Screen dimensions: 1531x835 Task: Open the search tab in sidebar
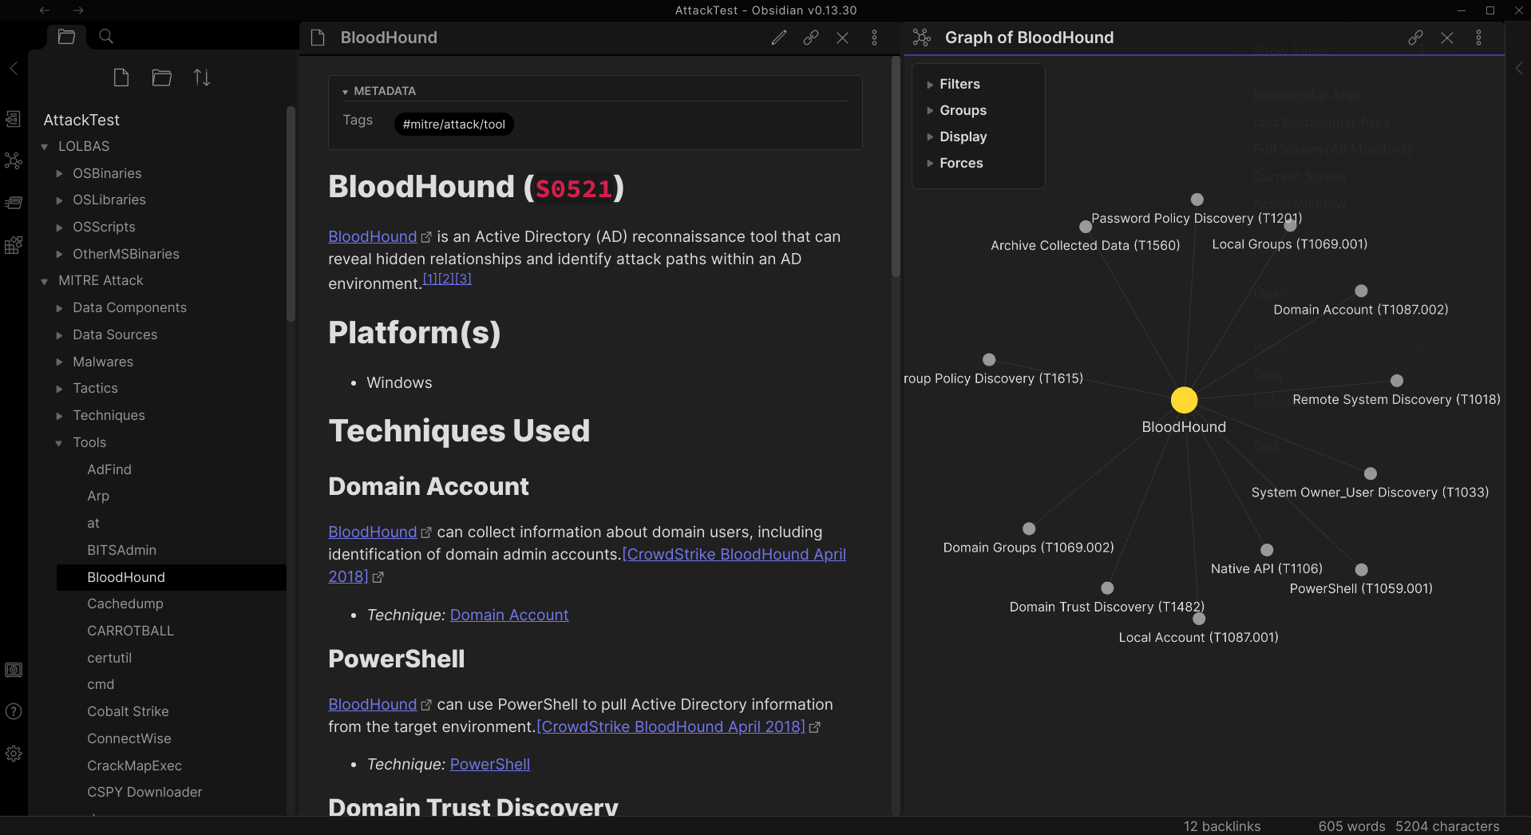pos(105,37)
